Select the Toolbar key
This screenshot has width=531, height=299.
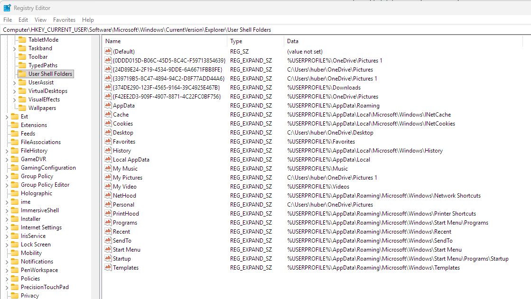point(38,57)
